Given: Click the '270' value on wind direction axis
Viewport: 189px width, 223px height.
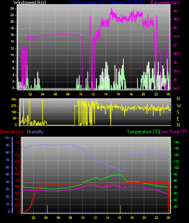Looking at the screenshot, I should (14, 106).
